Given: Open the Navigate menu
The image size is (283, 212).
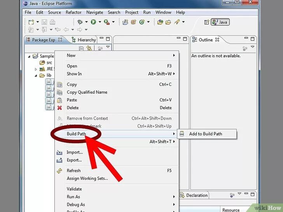Looking at the screenshot, I should (x=94, y=12).
